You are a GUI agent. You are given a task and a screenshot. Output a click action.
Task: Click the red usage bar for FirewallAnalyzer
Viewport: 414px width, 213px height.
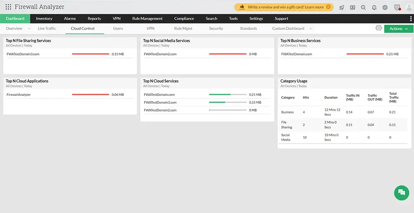tap(91, 94)
